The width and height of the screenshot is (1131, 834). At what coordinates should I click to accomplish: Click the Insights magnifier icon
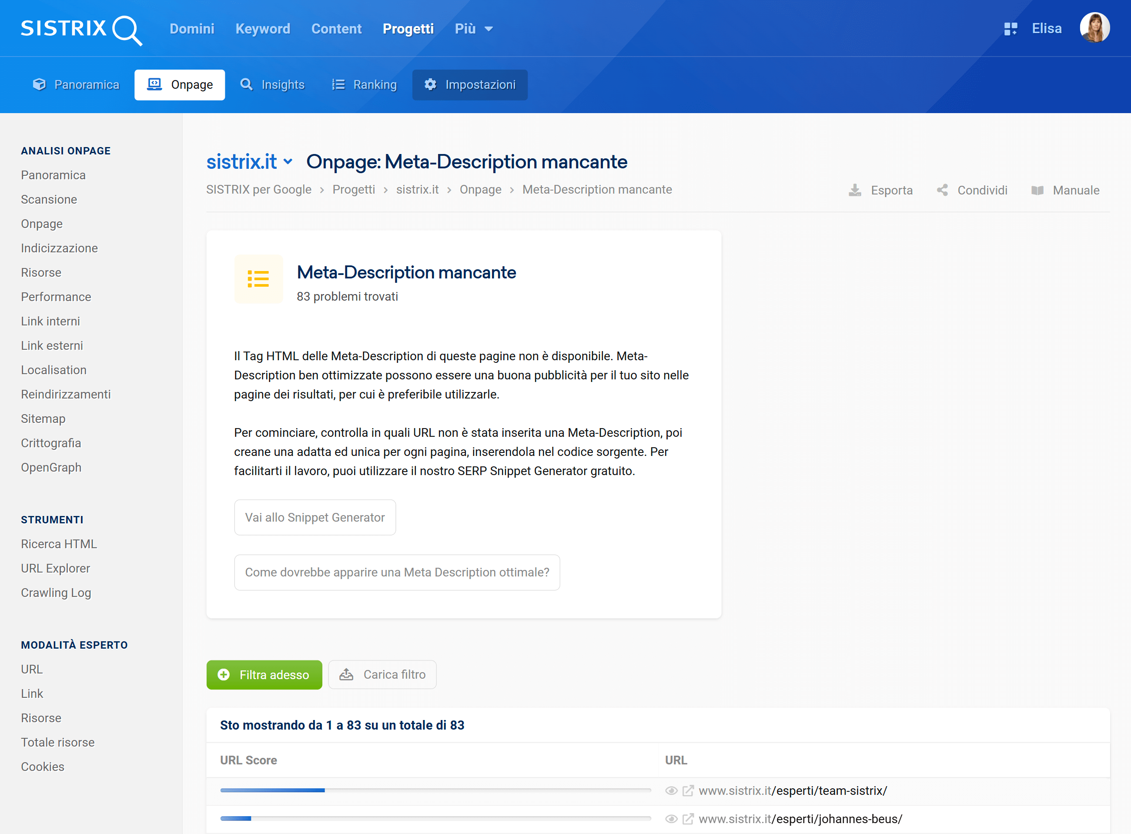tap(247, 85)
